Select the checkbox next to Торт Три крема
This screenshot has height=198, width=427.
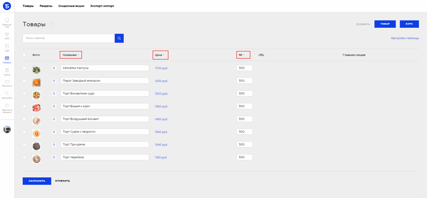[24, 144]
